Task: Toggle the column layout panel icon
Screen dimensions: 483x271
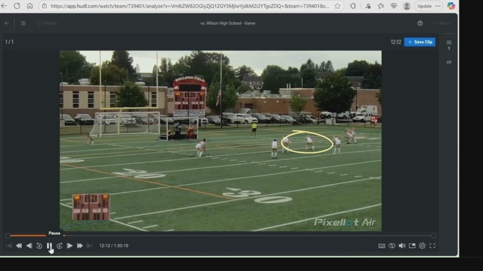Action: pos(23,23)
